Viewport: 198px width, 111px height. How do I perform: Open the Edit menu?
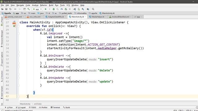[7, 5]
